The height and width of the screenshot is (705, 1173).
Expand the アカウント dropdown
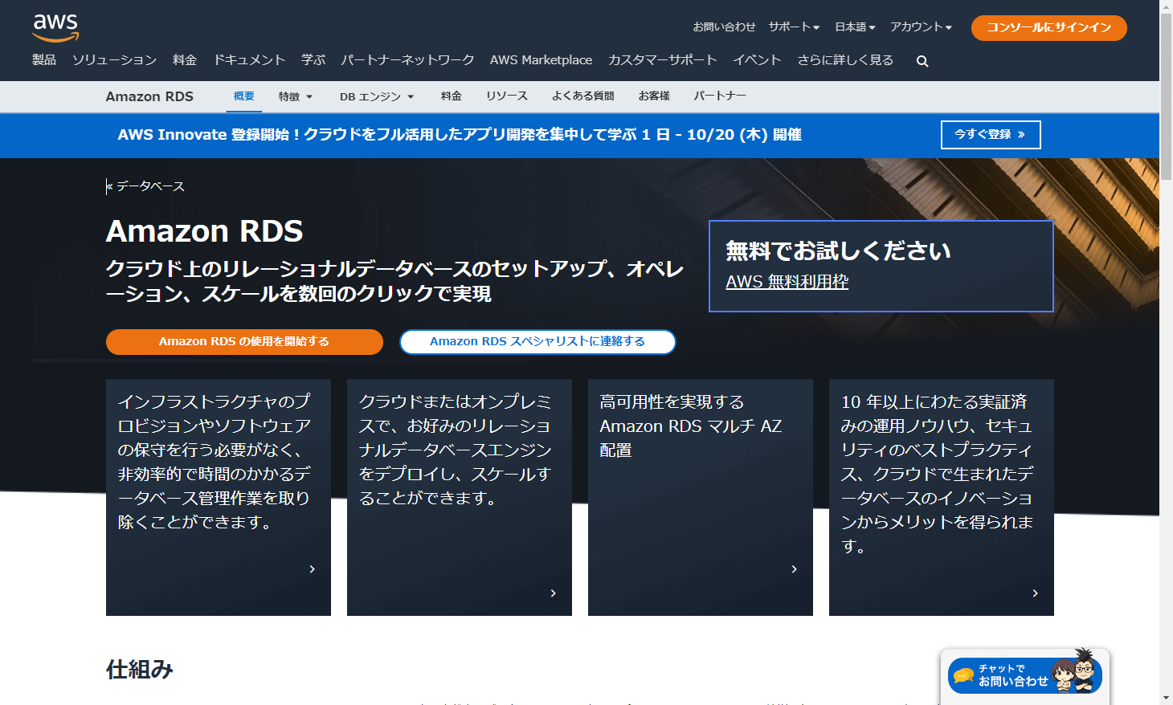tap(921, 27)
